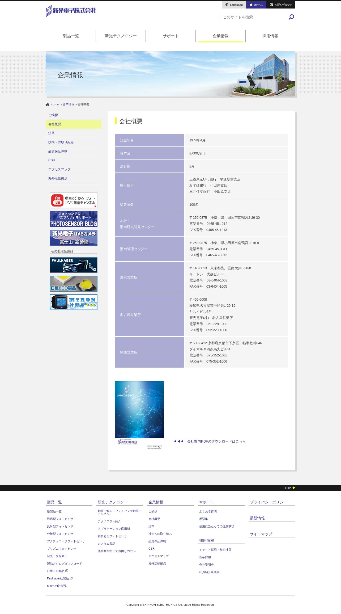
Task: Open footer 新卒採用 link
Action: tap(205, 557)
